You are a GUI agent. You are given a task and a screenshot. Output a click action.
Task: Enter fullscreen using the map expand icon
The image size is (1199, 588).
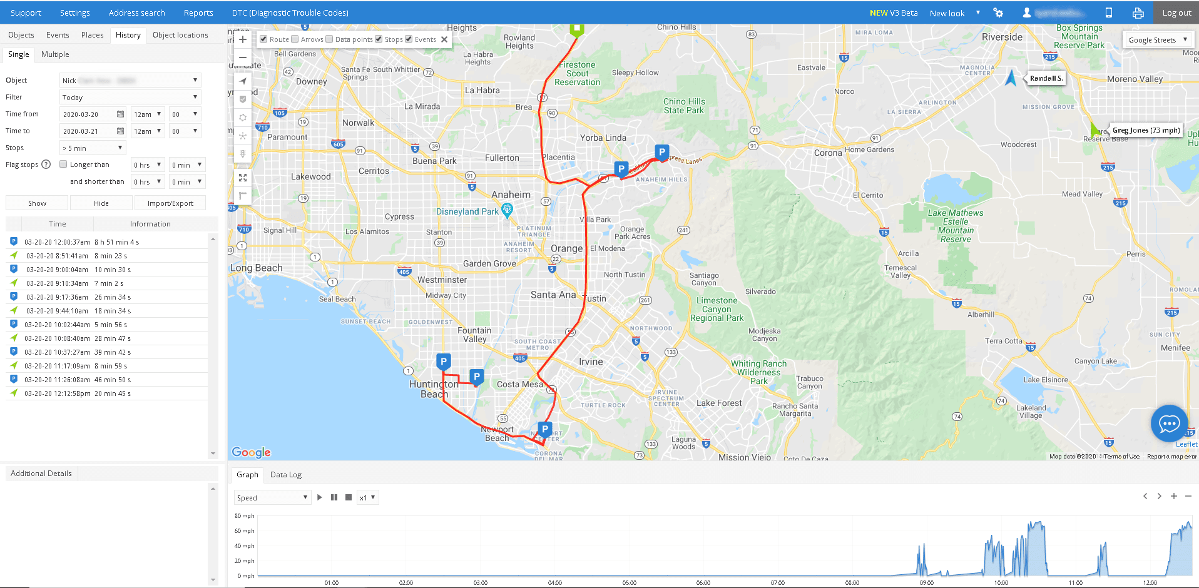coord(243,178)
